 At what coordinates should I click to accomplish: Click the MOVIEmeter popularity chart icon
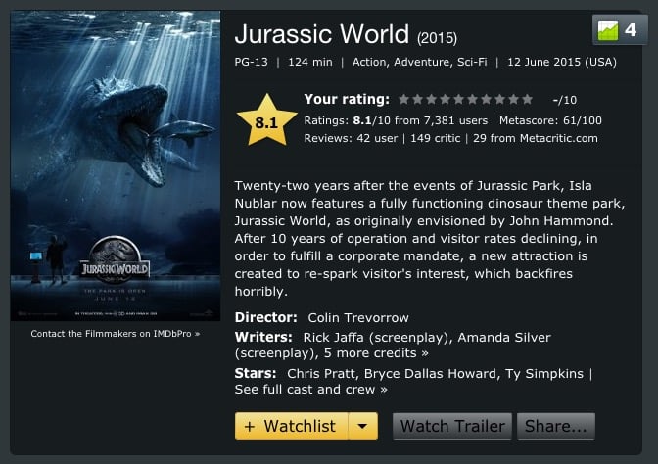(x=608, y=30)
